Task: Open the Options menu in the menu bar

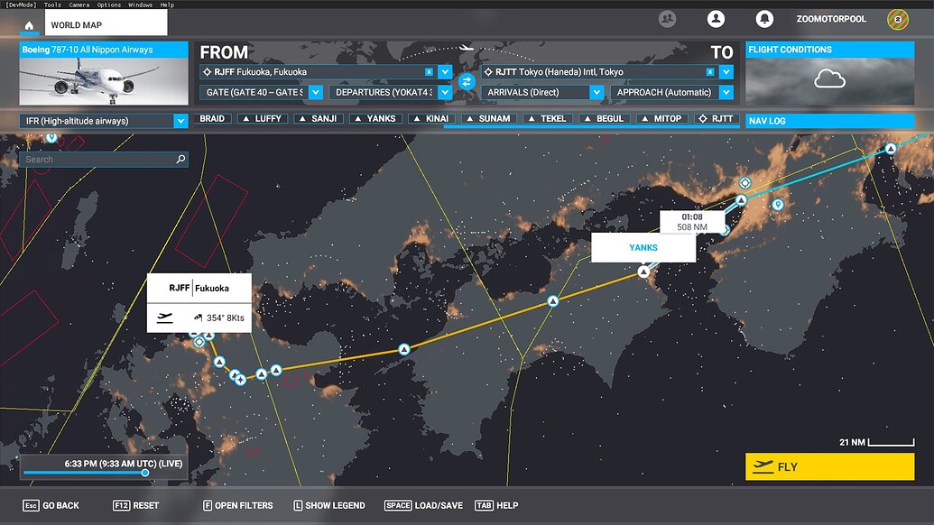Action: [109, 4]
